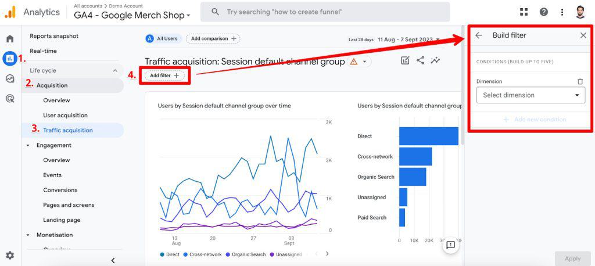
Task: Toggle Unassigned series in chart legend
Action: [x=286, y=254]
